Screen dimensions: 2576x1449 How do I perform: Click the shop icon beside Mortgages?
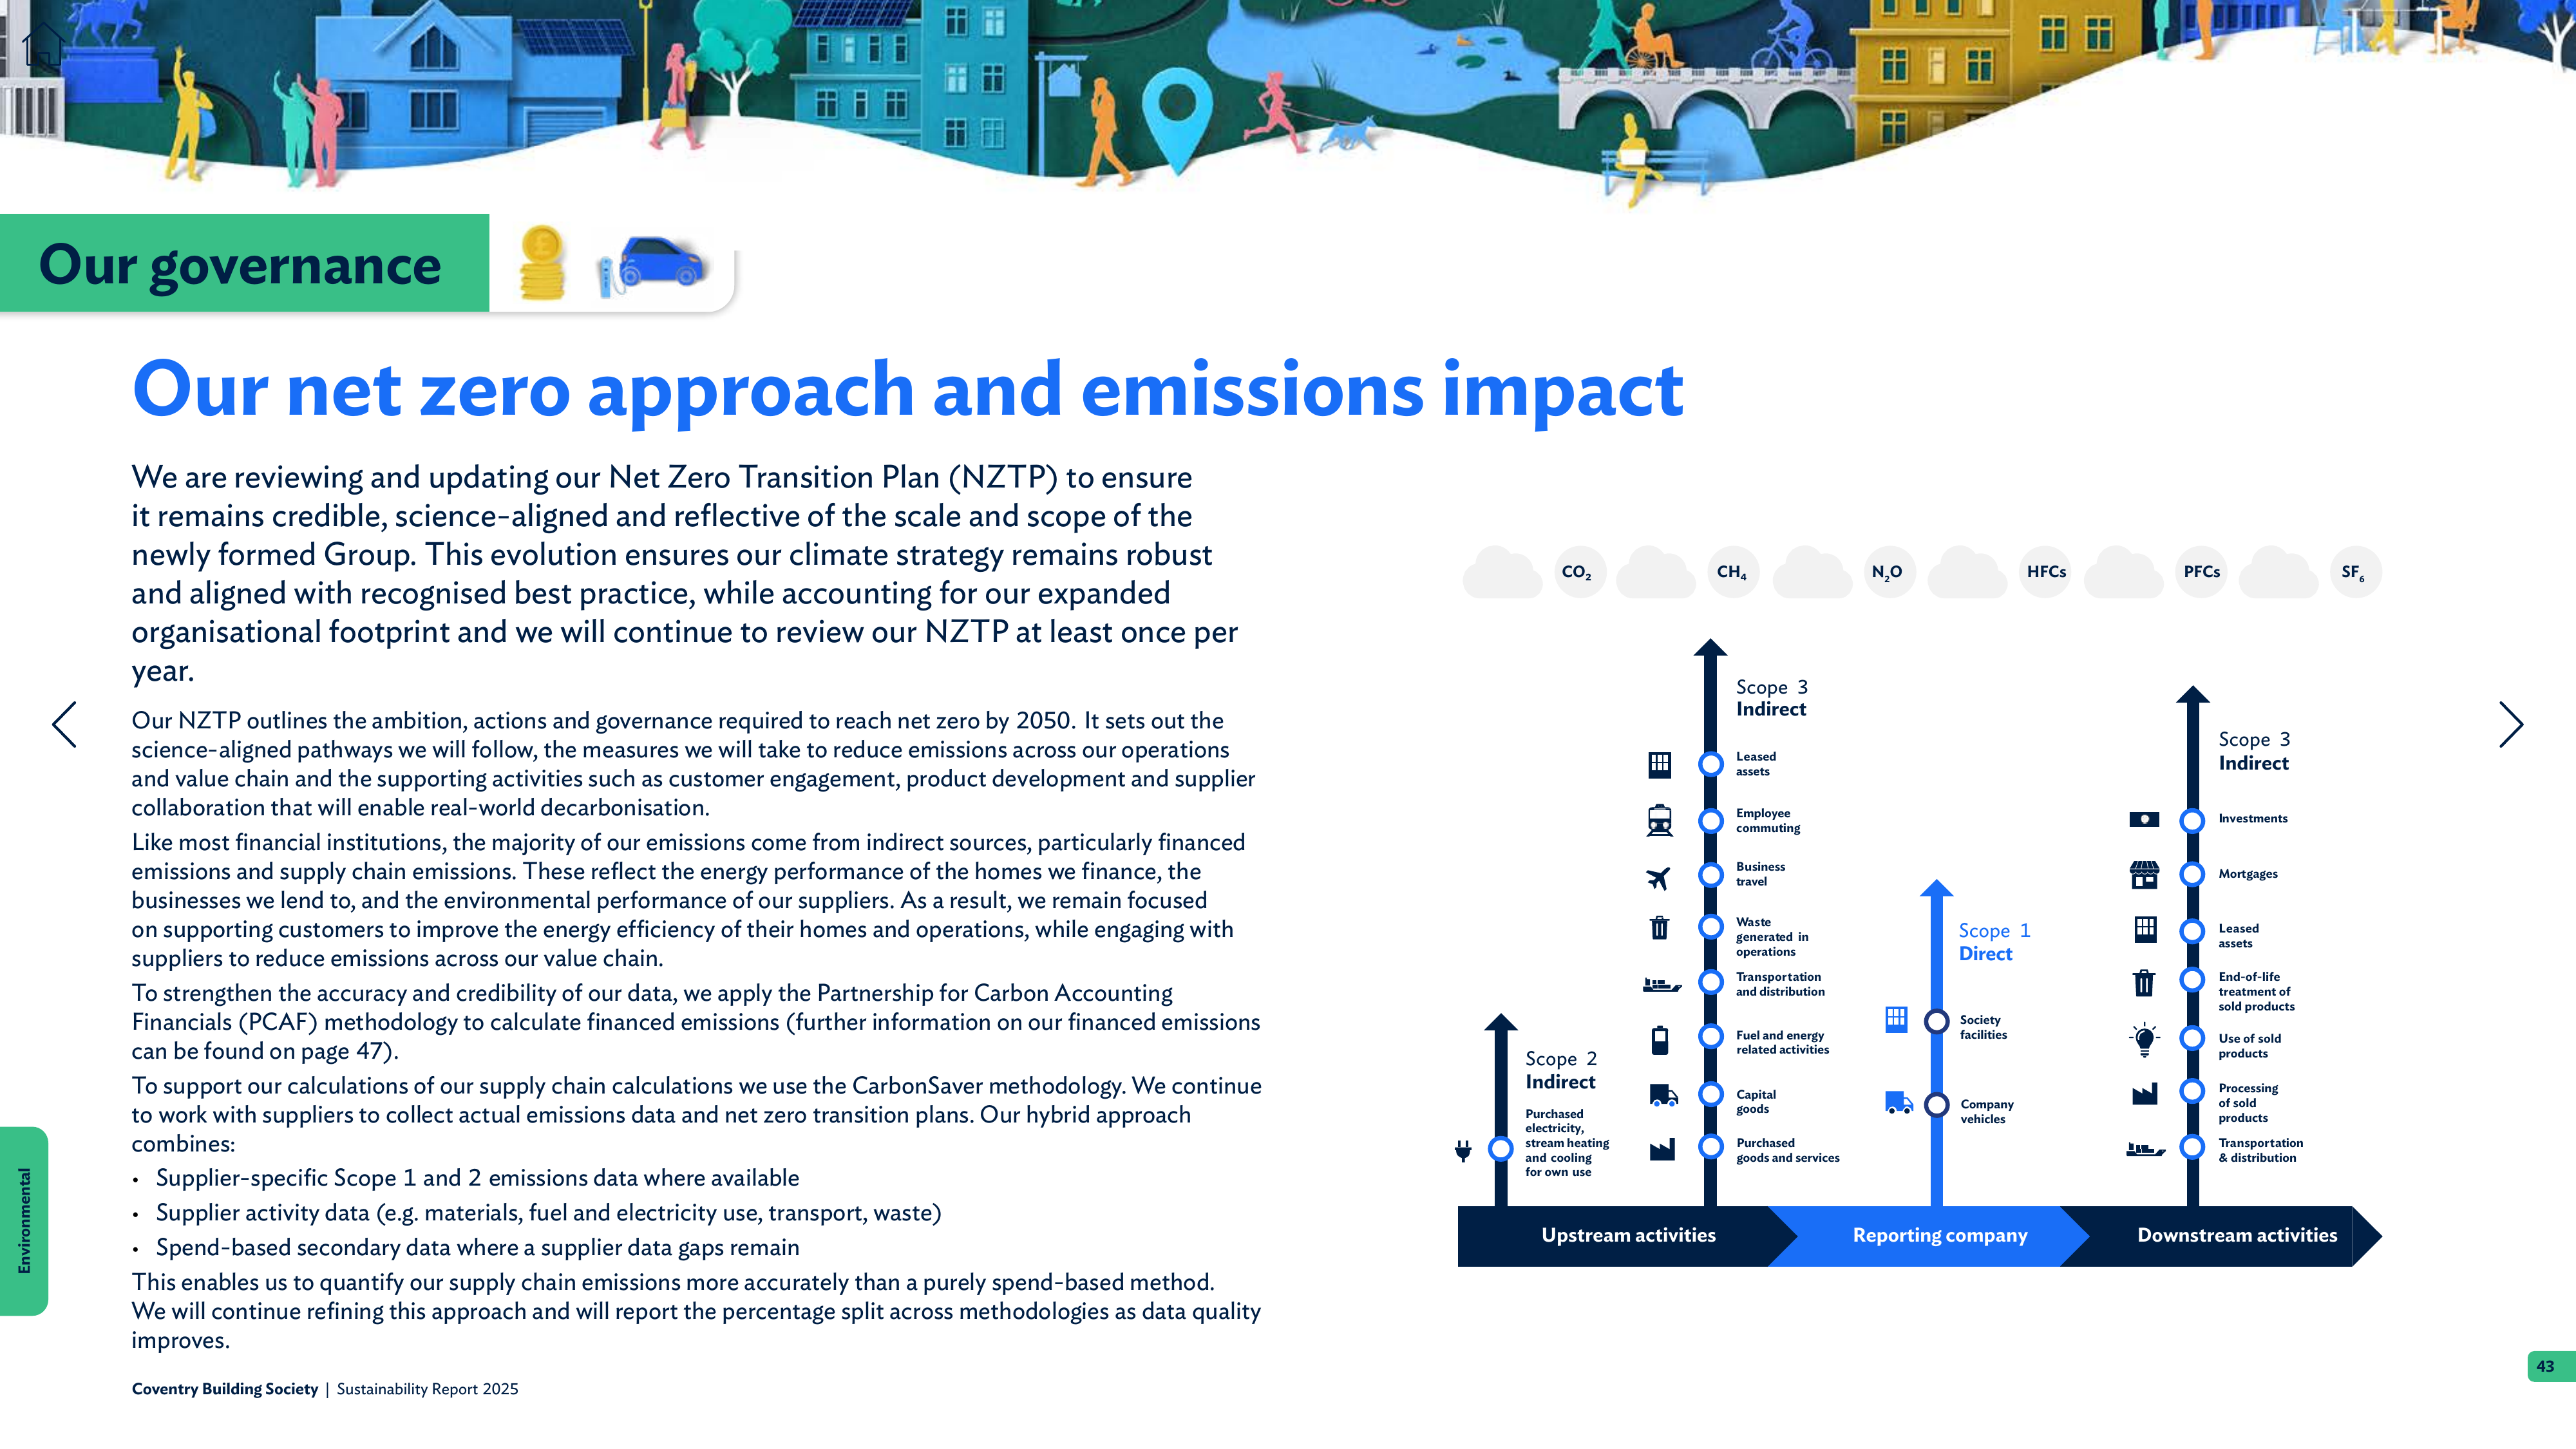click(2144, 874)
